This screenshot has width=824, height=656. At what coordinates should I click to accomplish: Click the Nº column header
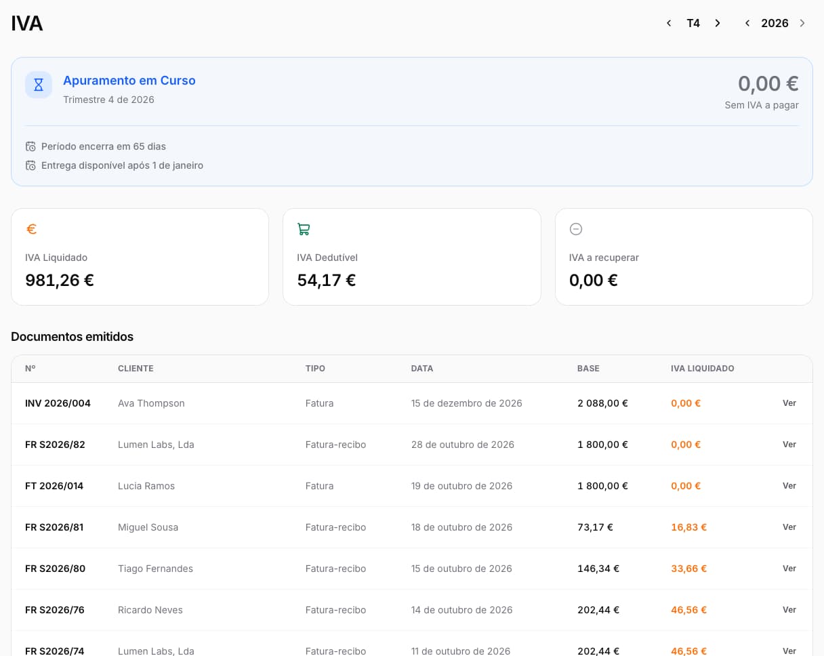click(30, 369)
